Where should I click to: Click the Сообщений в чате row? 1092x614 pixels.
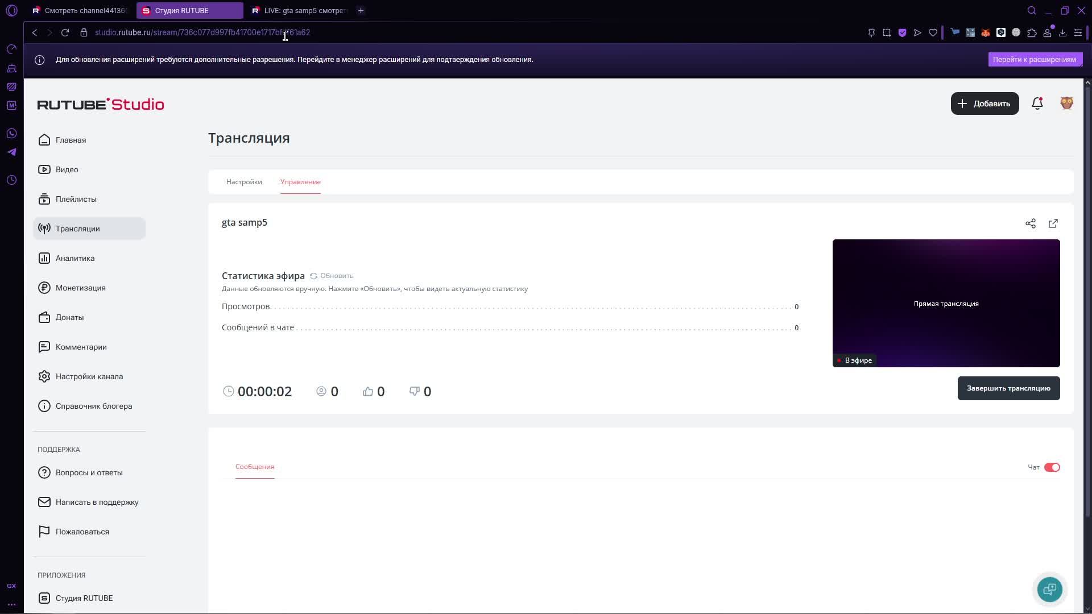point(510,327)
